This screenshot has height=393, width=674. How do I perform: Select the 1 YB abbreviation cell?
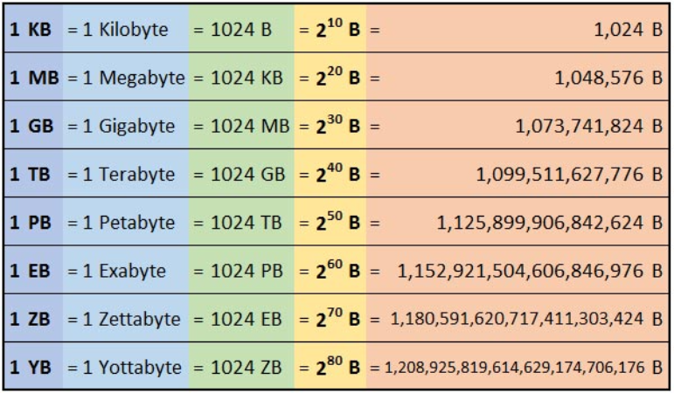33,367
